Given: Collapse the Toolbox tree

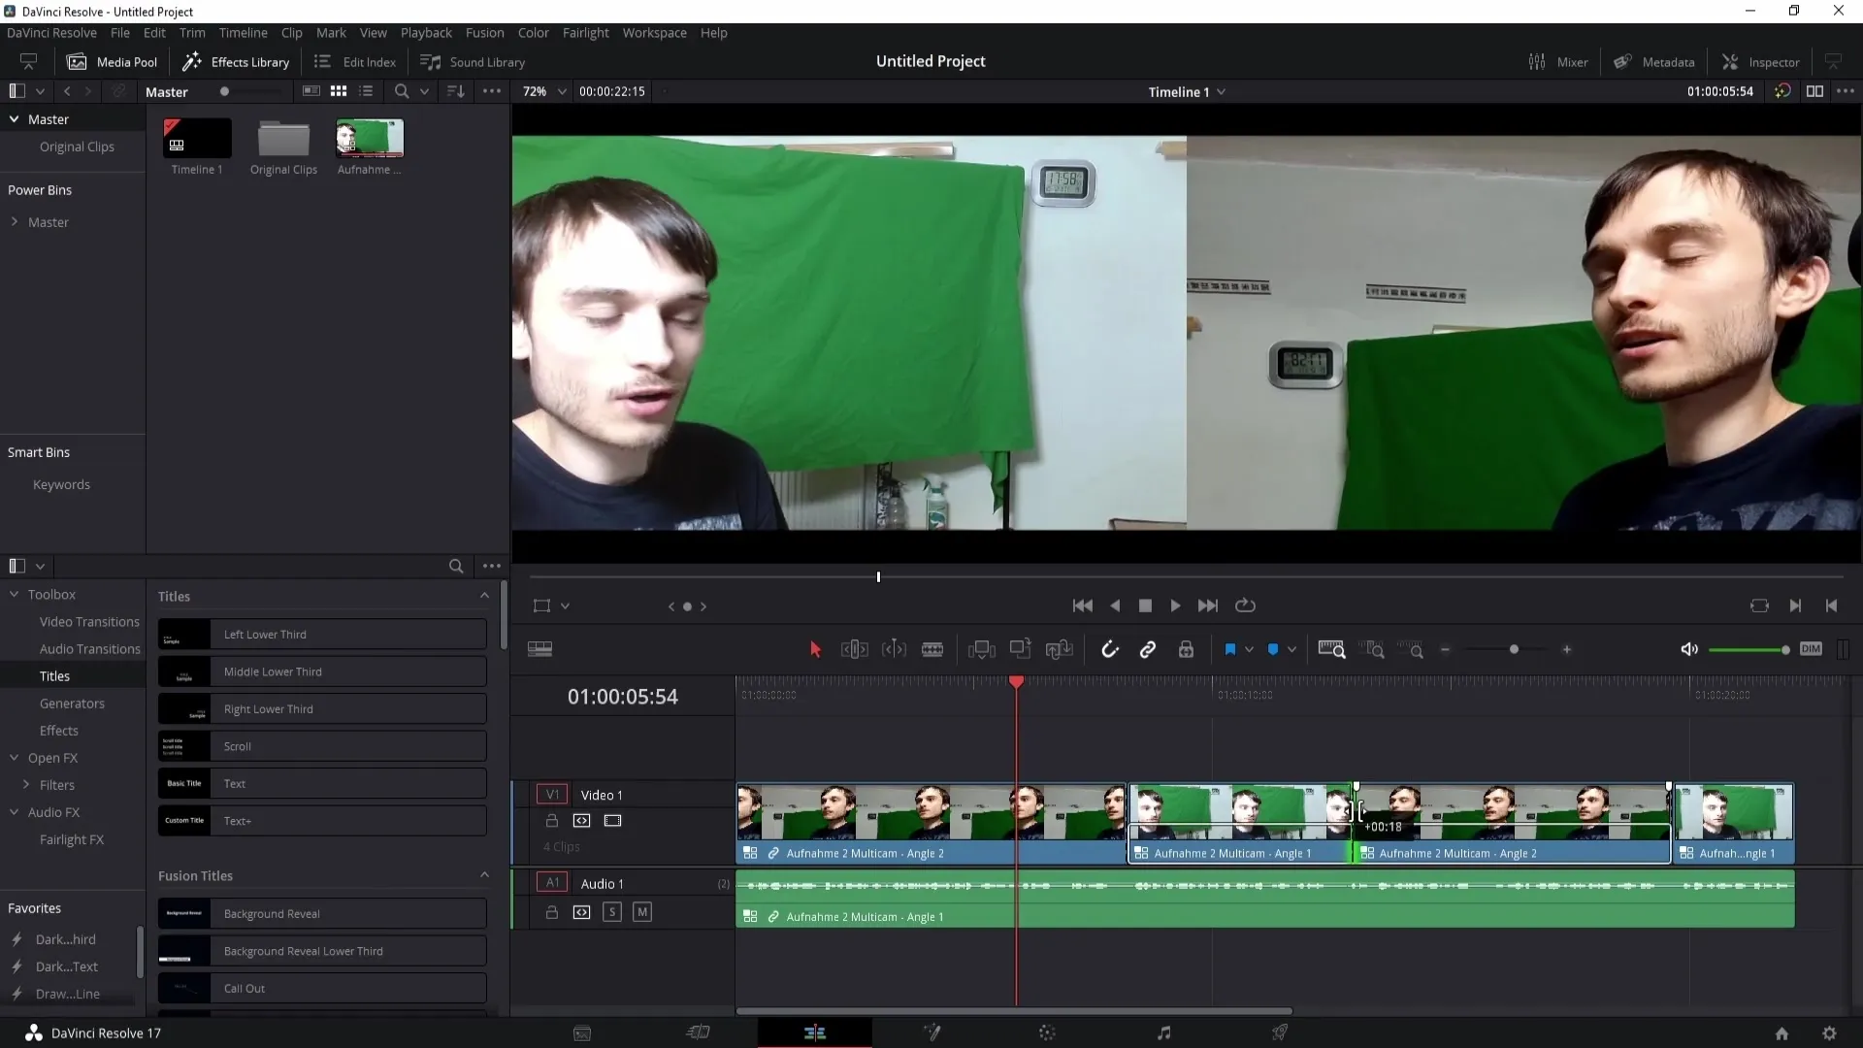Looking at the screenshot, I should tap(15, 594).
